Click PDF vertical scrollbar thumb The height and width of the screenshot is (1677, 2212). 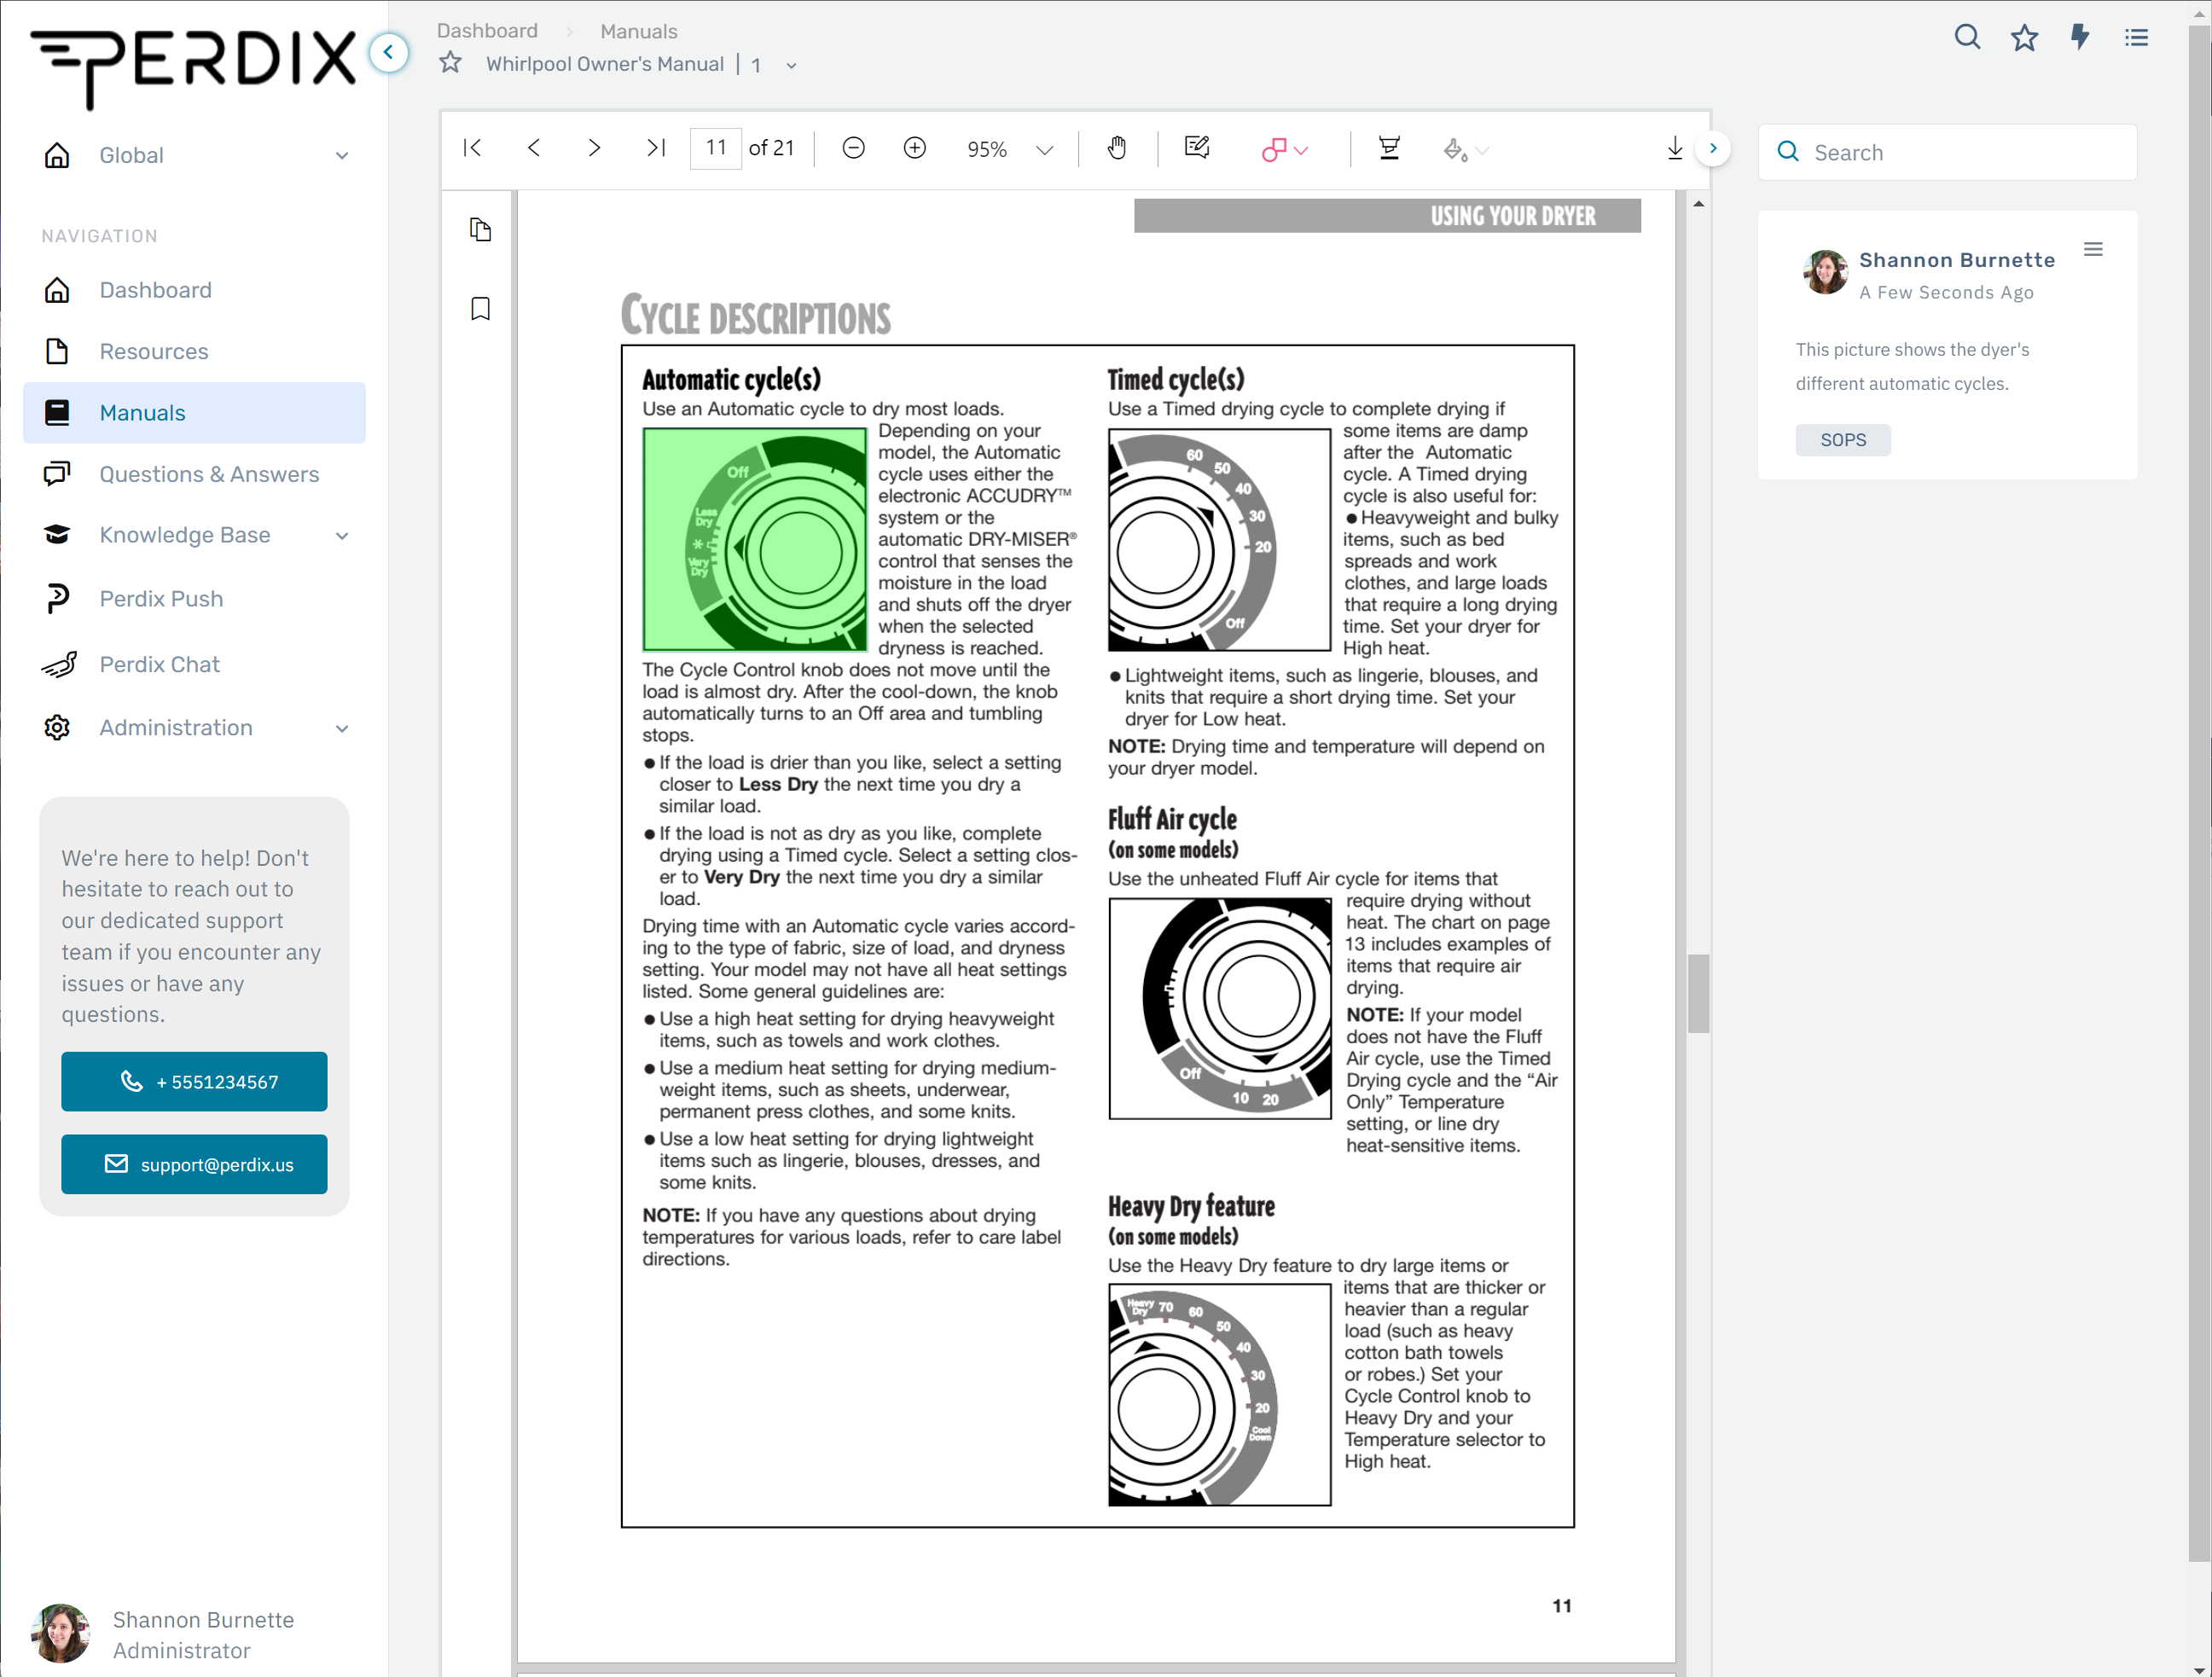pyautogui.click(x=1698, y=993)
